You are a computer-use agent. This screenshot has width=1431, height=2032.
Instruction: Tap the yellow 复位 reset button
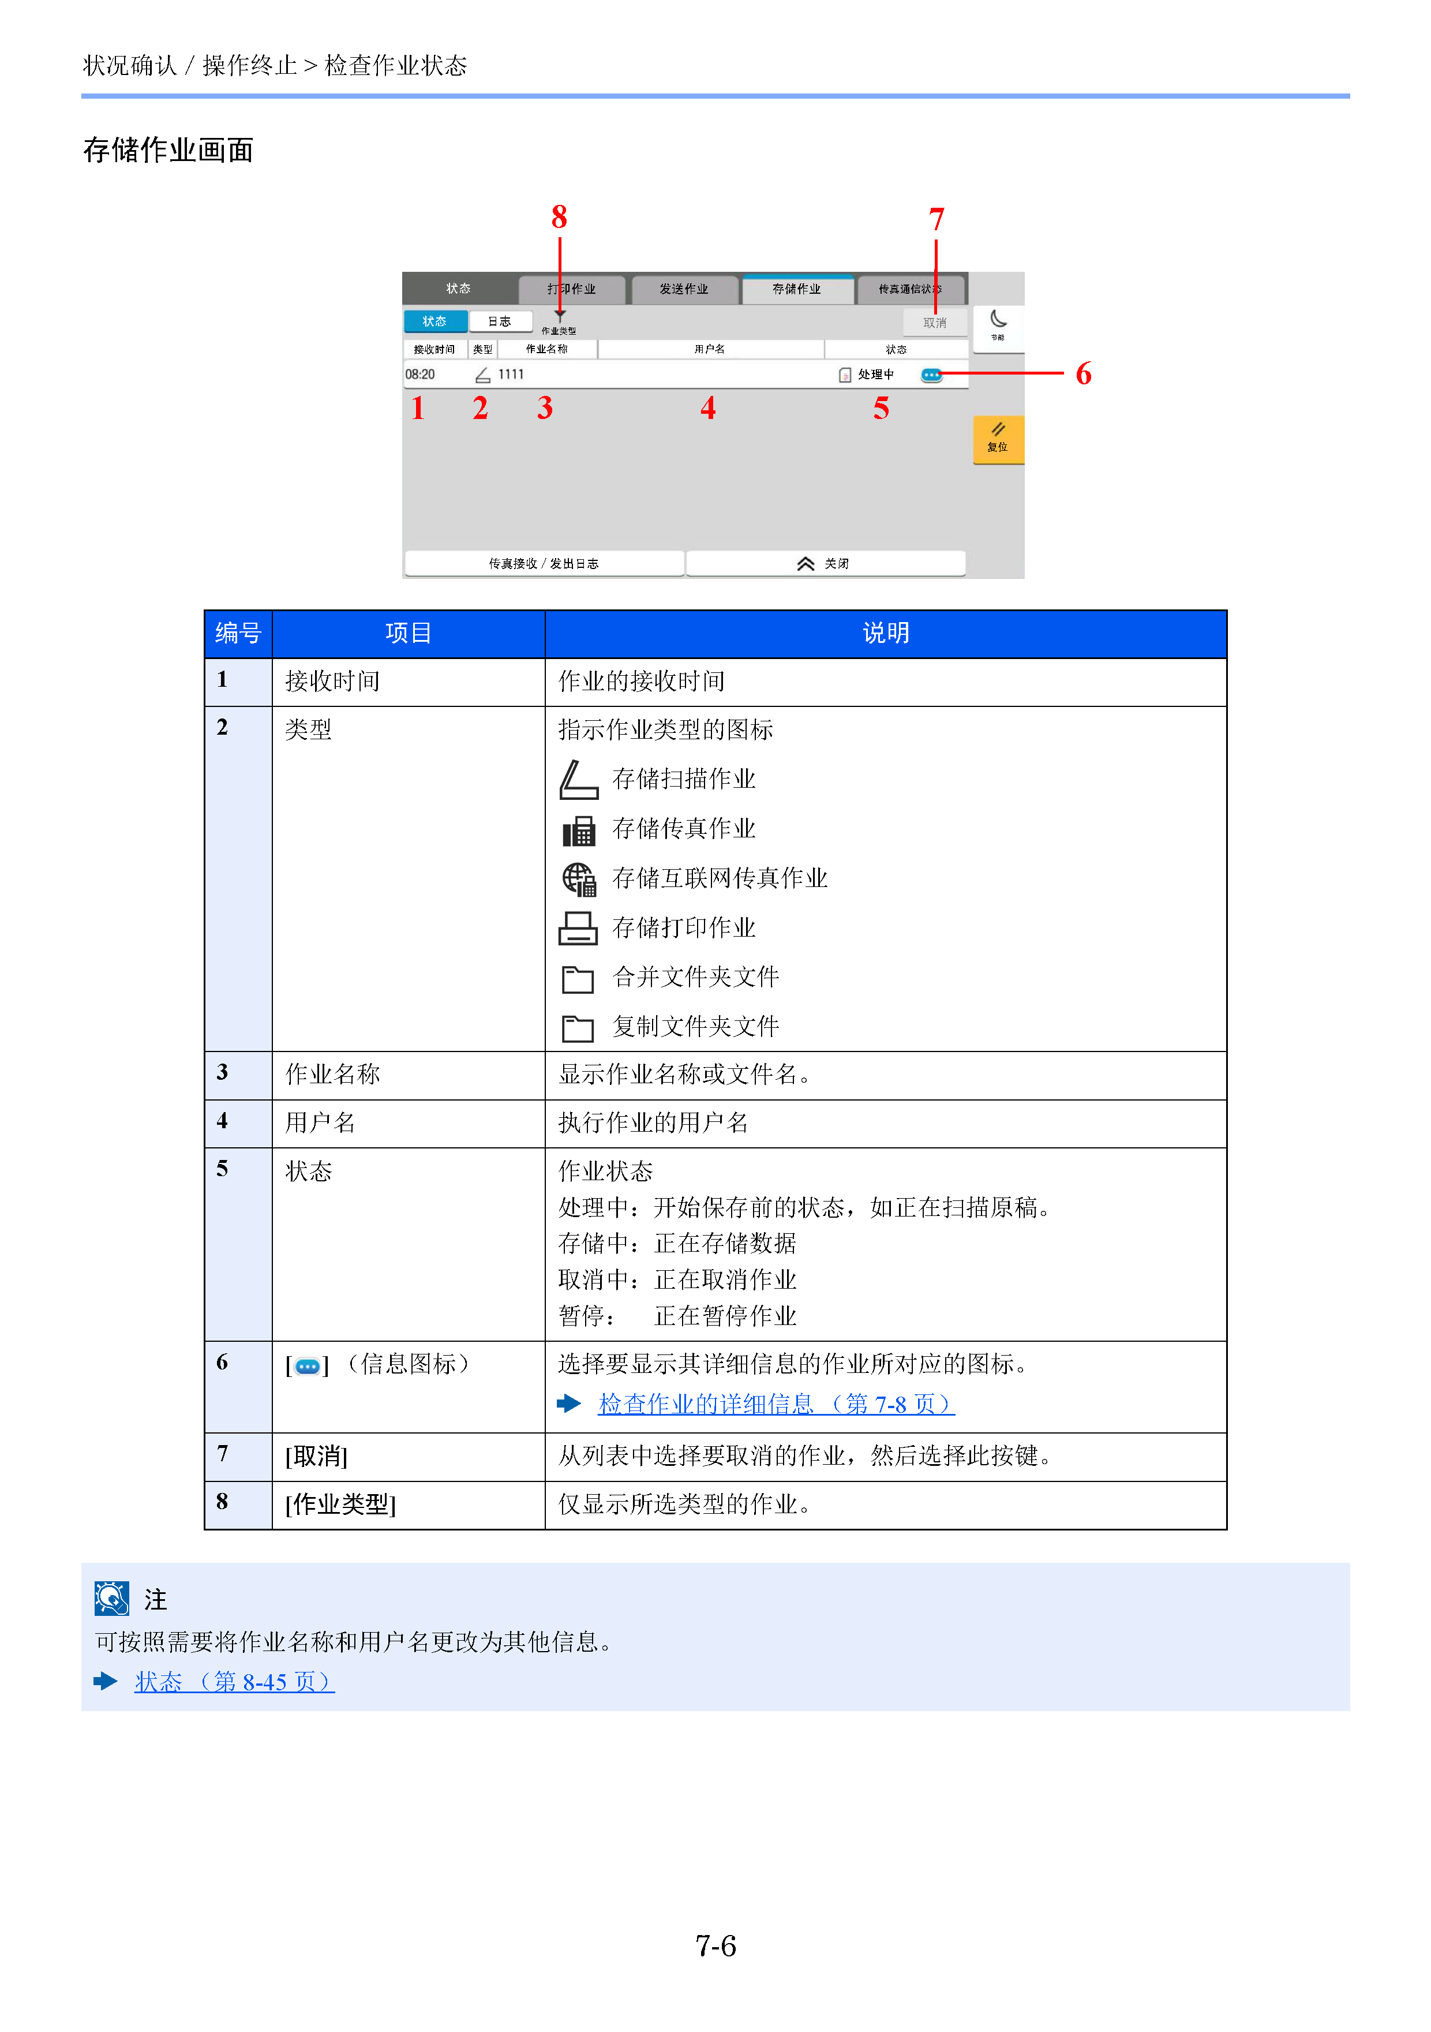[x=998, y=440]
